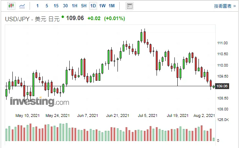Switch to the 1W timeframe
The height and width of the screenshot is (148, 239).
point(102,6)
